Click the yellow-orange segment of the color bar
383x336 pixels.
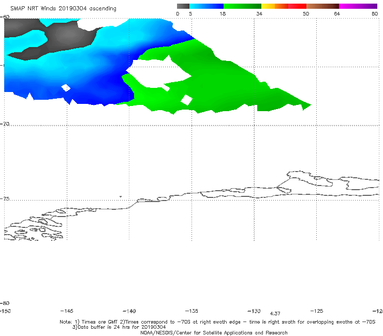pyautogui.click(x=275, y=6)
